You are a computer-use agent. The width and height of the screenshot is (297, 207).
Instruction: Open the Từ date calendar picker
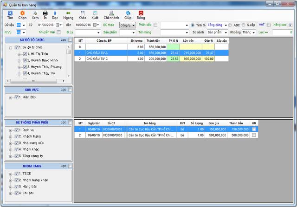pos(59,25)
